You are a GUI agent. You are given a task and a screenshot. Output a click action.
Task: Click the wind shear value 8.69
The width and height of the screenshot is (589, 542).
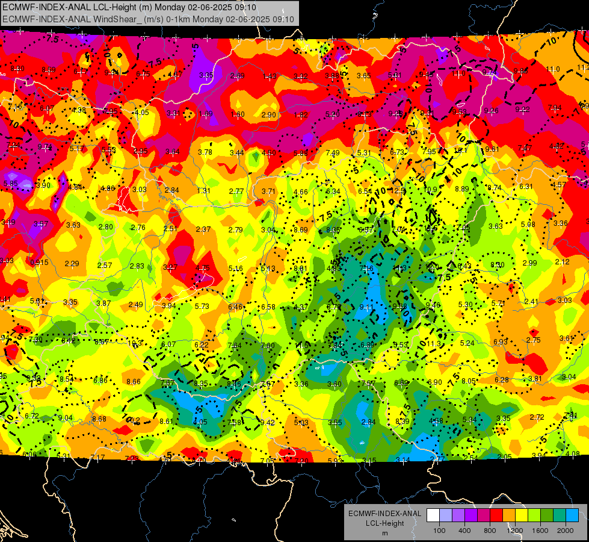pyautogui.click(x=300, y=229)
